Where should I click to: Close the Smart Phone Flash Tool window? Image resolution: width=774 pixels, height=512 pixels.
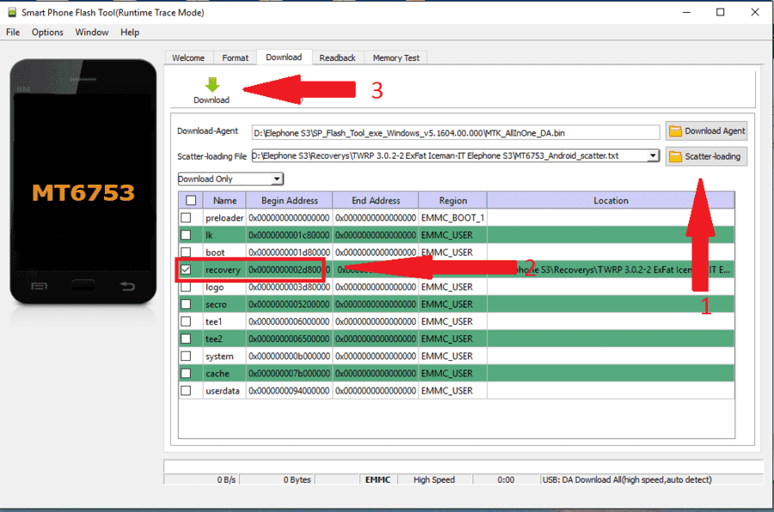pos(755,12)
